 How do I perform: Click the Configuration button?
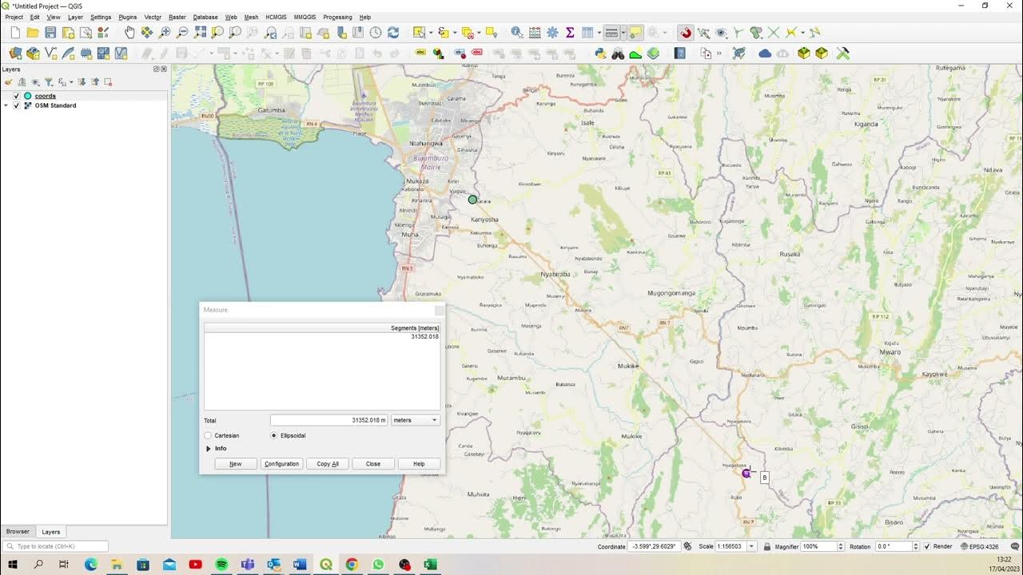point(281,464)
